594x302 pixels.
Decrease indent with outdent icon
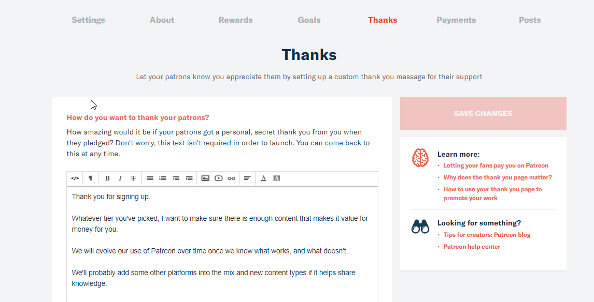coord(176,178)
